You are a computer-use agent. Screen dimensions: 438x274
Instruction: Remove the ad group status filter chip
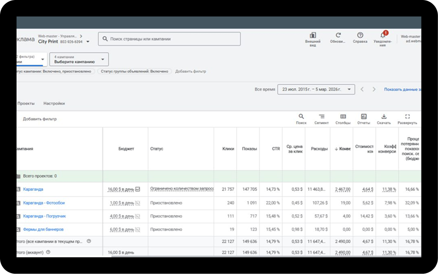[x=134, y=71]
